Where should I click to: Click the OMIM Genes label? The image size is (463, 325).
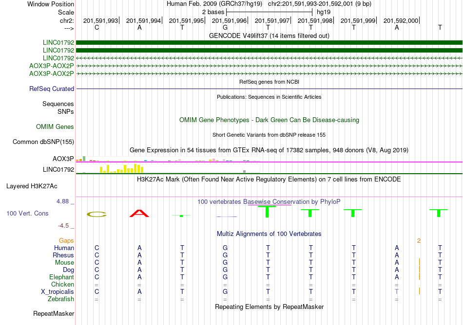[55, 126]
